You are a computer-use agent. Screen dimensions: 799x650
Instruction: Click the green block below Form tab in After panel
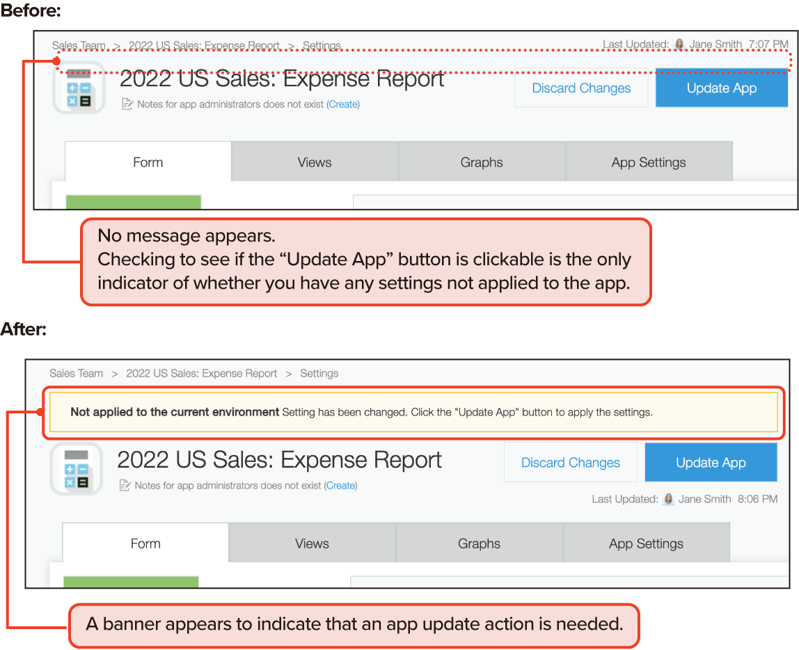[x=131, y=582]
